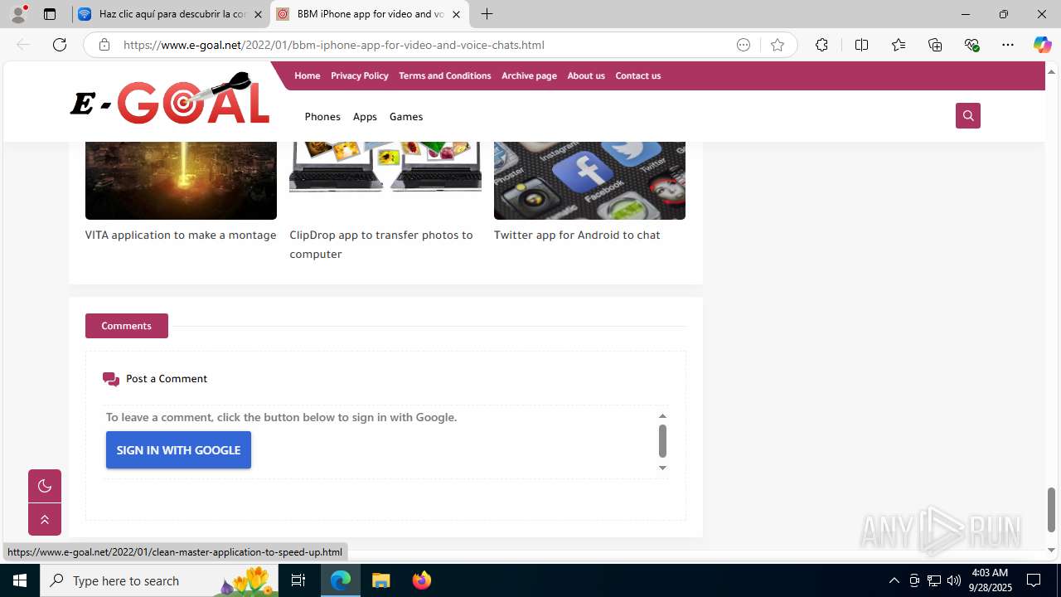Open the About us page
Viewport: 1061px width, 597px height.
click(586, 75)
